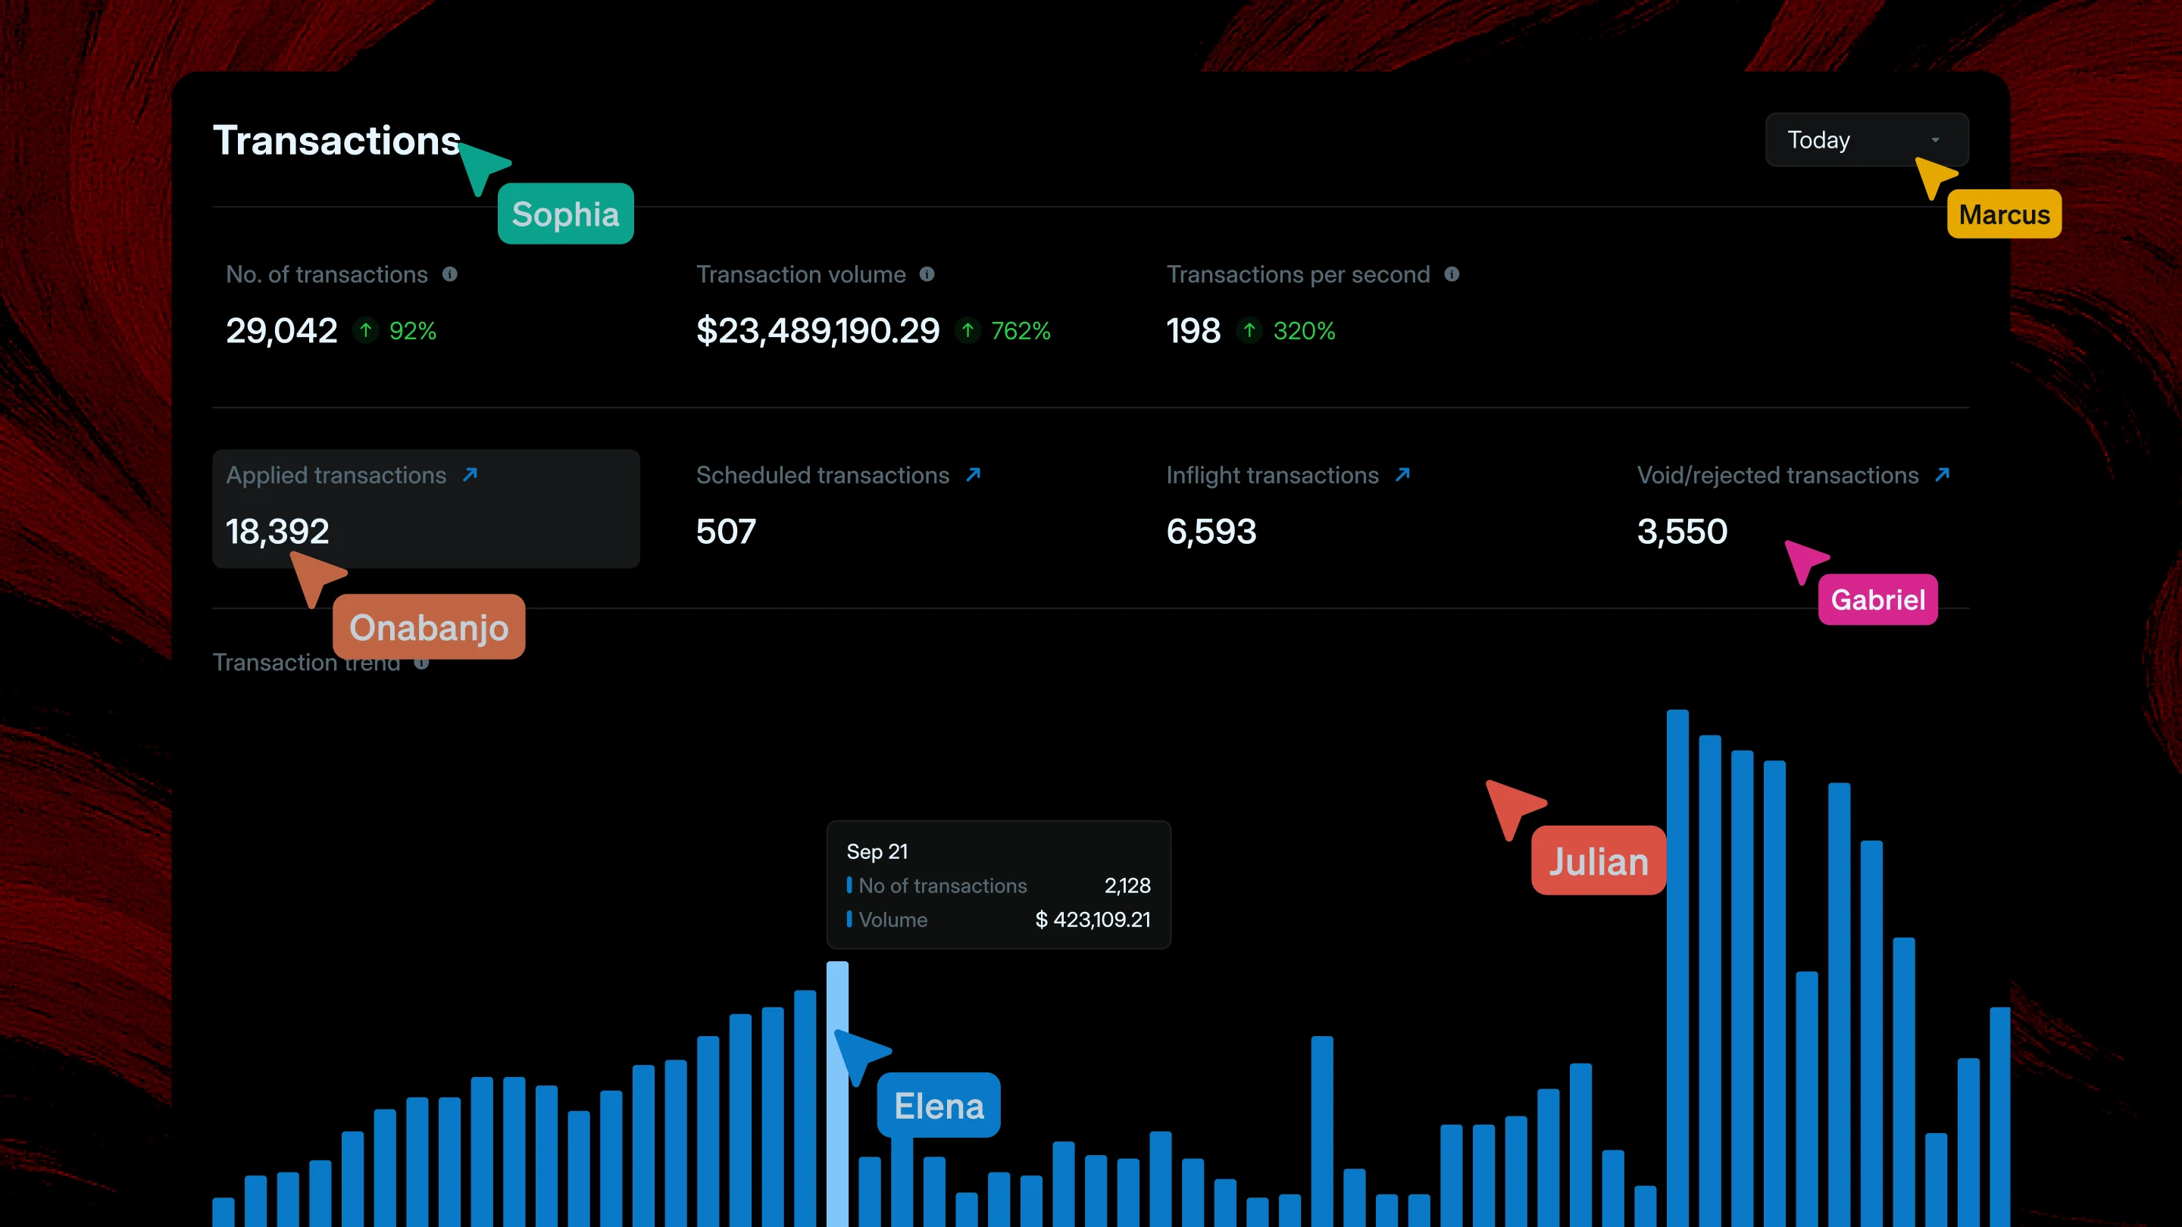Click info icon beside Transaction trend

[423, 665]
